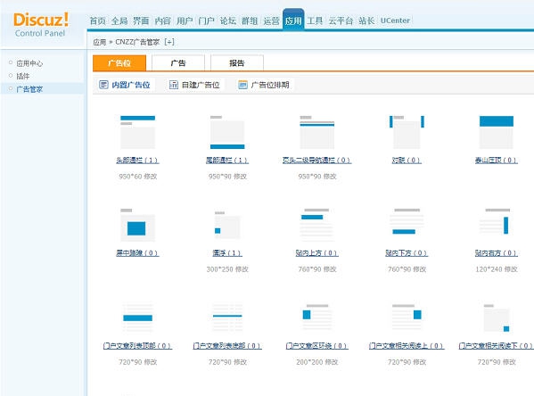Open the 贴内下方 (0) link
Screen dimensions: 534x396
(407, 253)
